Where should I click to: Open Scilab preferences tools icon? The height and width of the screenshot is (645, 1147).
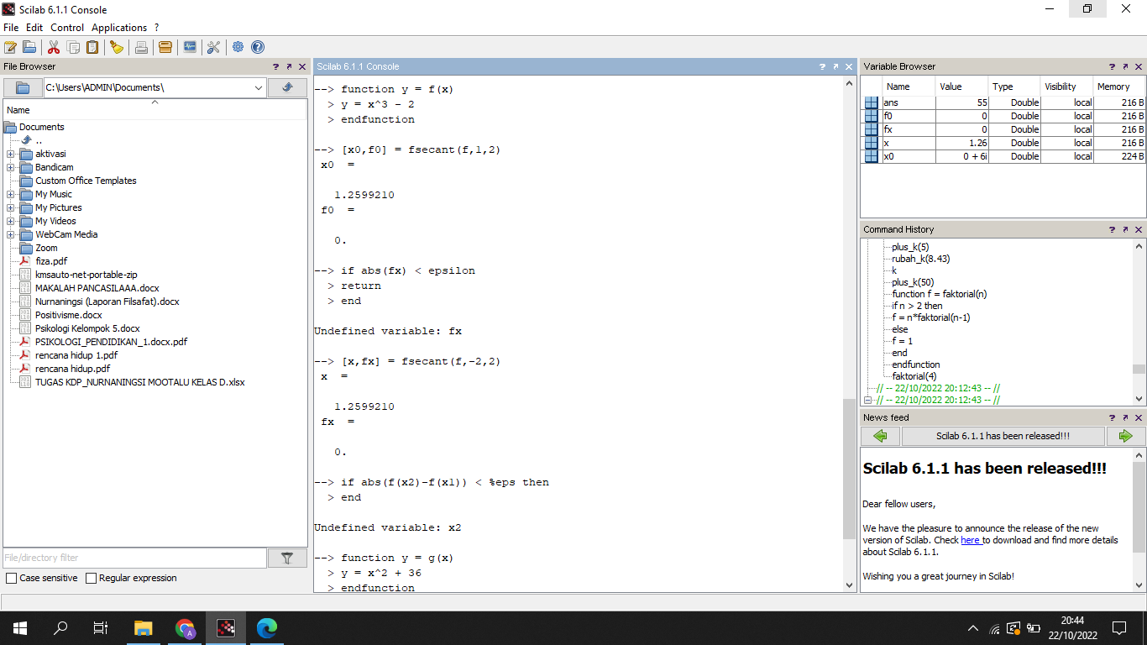[213, 47]
